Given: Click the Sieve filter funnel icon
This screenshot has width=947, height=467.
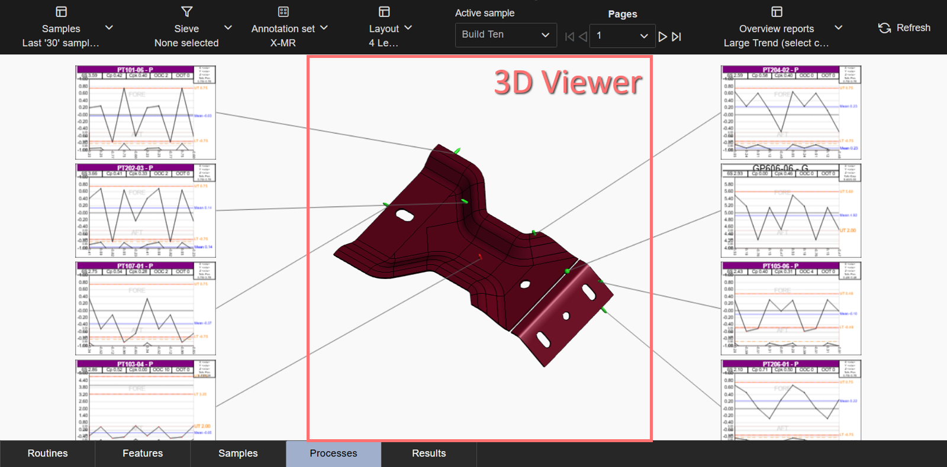Looking at the screenshot, I should (x=186, y=12).
